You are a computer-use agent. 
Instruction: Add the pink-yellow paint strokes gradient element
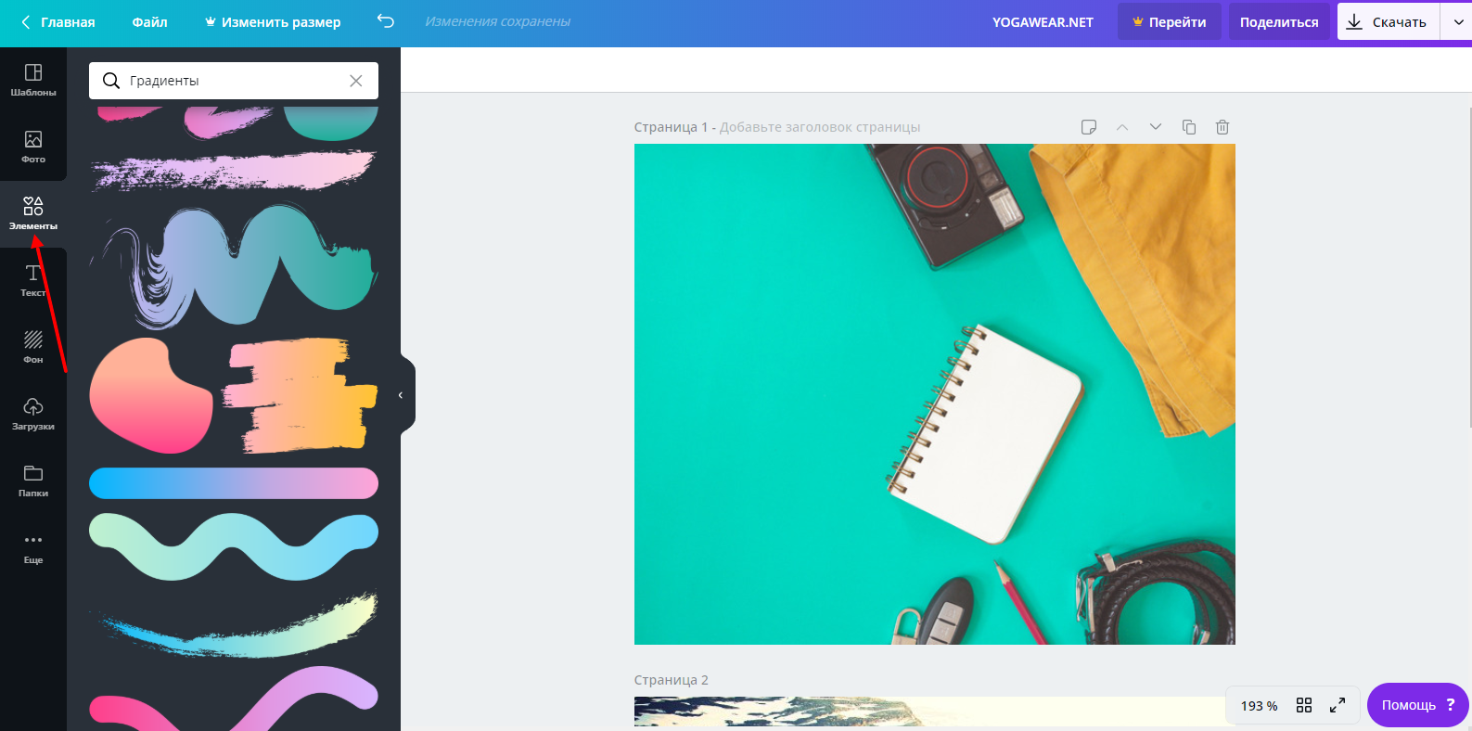[300, 396]
